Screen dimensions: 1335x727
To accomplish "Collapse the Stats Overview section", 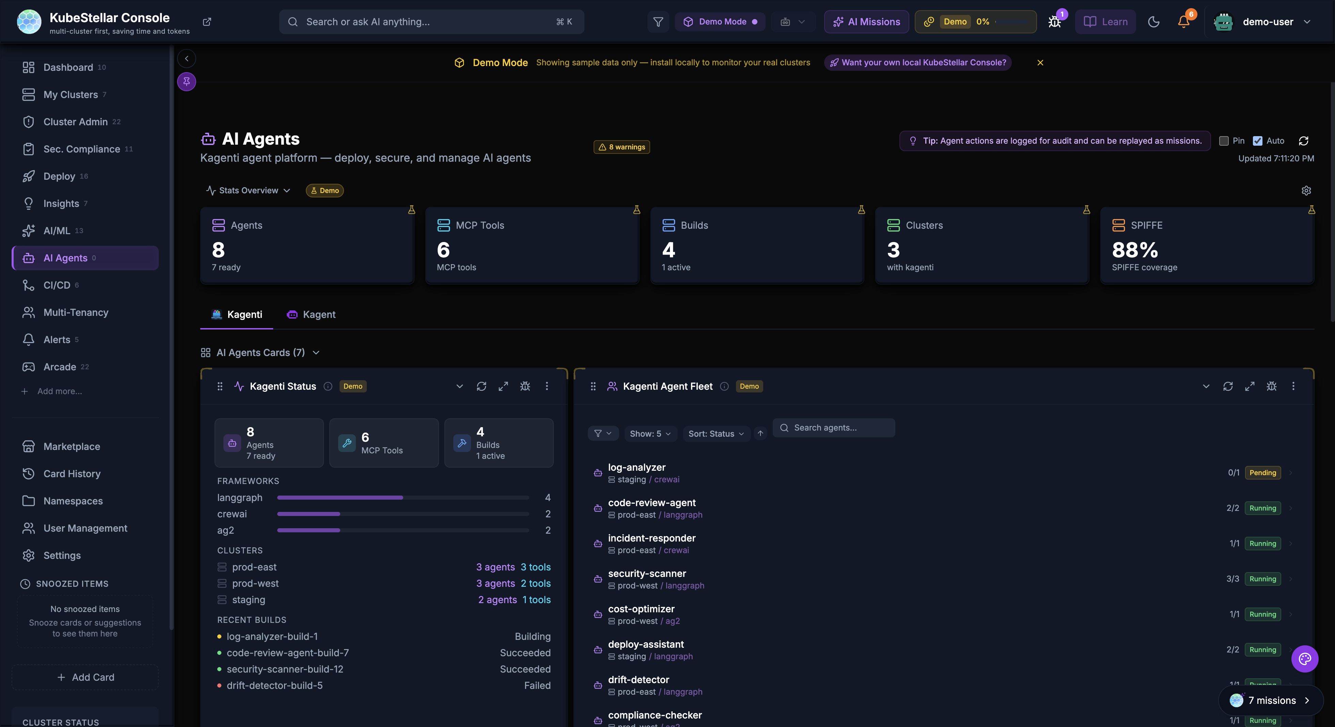I will tap(248, 191).
